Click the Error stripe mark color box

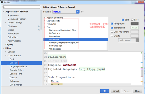pyautogui.click(x=135, y=32)
